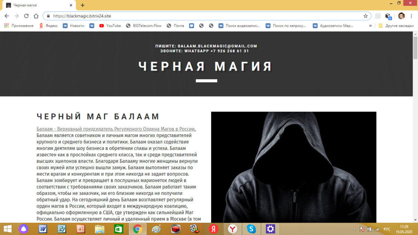The image size is (418, 235).
Task: Reload the page with the refresh icon
Action: click(x=26, y=16)
